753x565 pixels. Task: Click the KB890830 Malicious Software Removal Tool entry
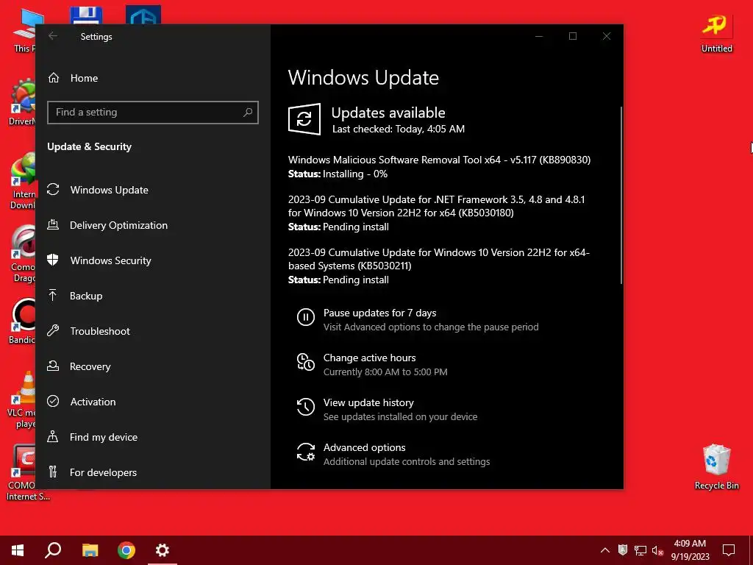pos(439,167)
